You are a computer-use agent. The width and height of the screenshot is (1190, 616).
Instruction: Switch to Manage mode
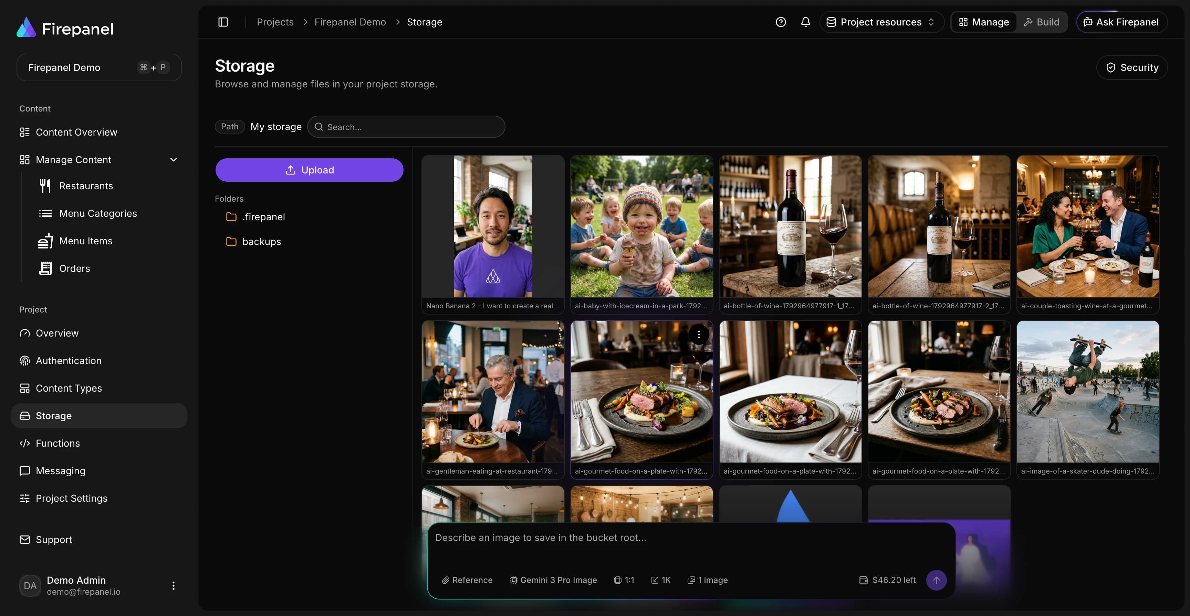984,22
